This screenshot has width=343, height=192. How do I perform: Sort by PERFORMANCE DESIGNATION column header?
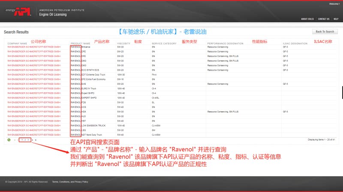(x=226, y=44)
